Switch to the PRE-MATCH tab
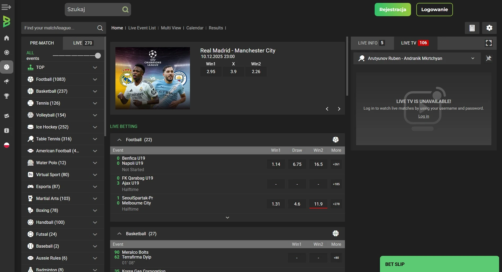502x272 pixels. coord(42,43)
